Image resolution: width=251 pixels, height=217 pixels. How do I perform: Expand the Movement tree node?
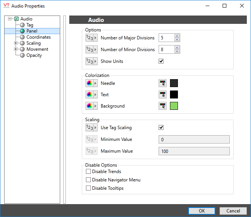[16, 49]
